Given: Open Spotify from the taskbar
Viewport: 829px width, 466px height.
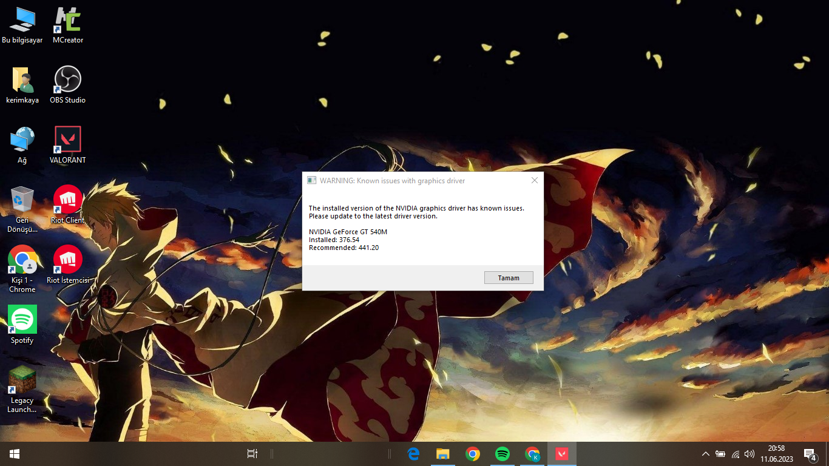Looking at the screenshot, I should click(x=502, y=454).
